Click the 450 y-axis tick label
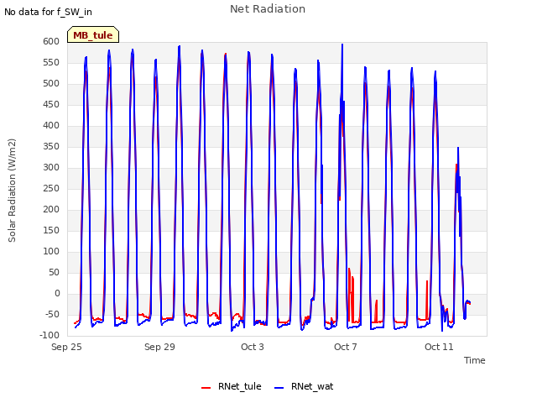Image resolution: width=537 pixels, height=403 pixels. tap(51, 104)
